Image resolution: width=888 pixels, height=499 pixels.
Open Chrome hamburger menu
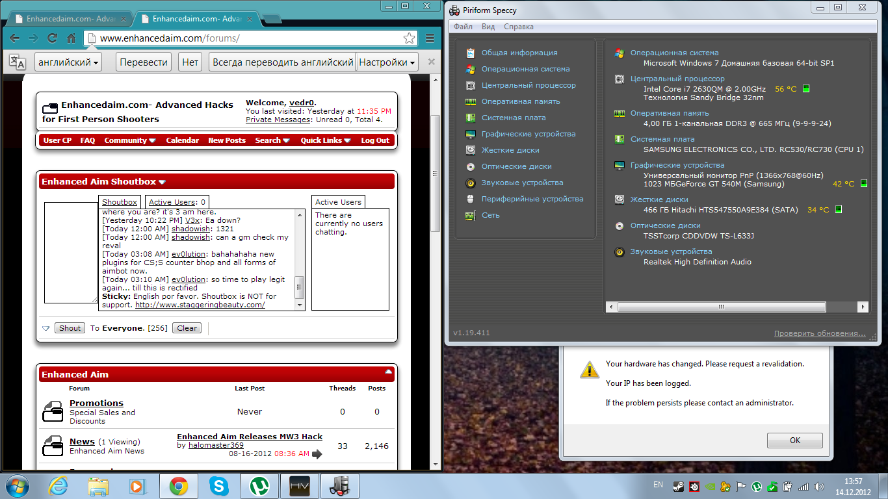pos(430,38)
